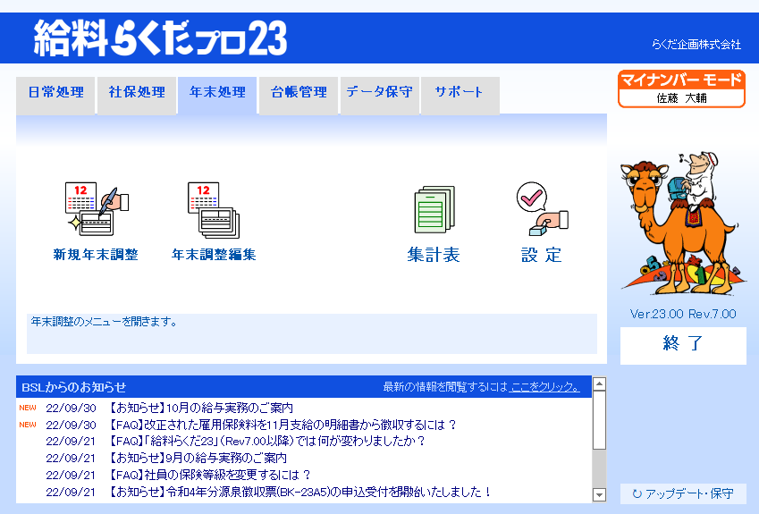Click the ここをクリック latest info link
Viewport: 759px width, 514px height.
[545, 387]
